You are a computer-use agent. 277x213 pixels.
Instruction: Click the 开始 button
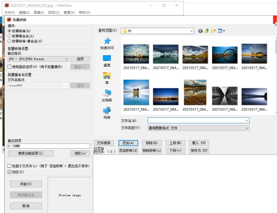(x=26, y=184)
